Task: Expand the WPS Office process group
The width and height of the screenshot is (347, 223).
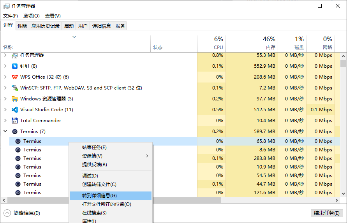Action: 5,77
